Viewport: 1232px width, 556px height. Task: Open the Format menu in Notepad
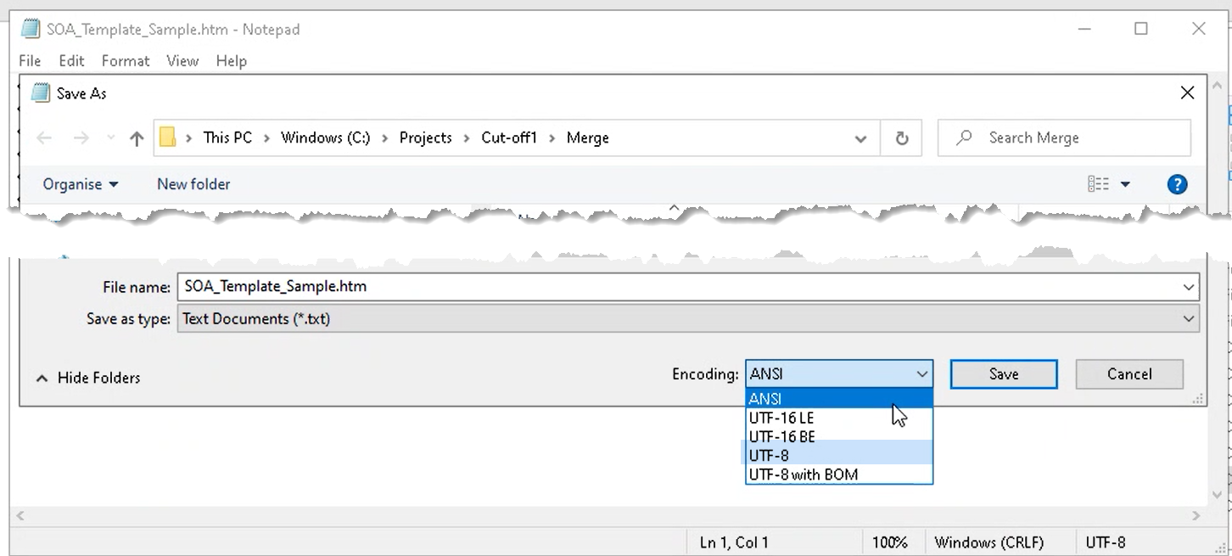pos(126,61)
